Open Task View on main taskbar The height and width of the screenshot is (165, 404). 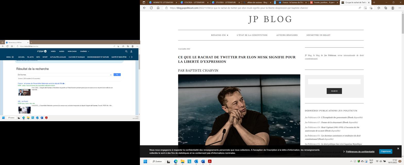click(169, 161)
